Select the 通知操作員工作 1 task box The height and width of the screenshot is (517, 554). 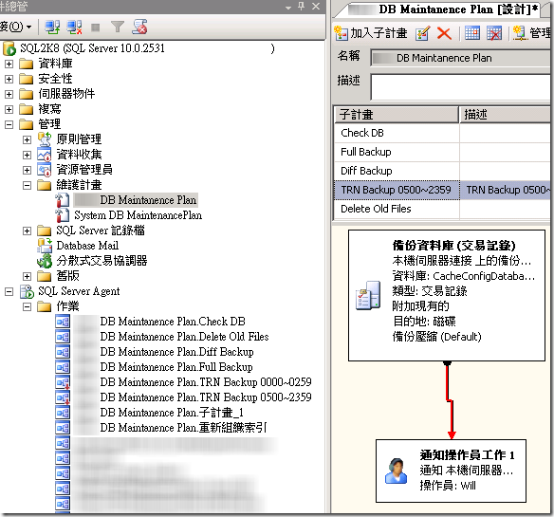[451, 471]
